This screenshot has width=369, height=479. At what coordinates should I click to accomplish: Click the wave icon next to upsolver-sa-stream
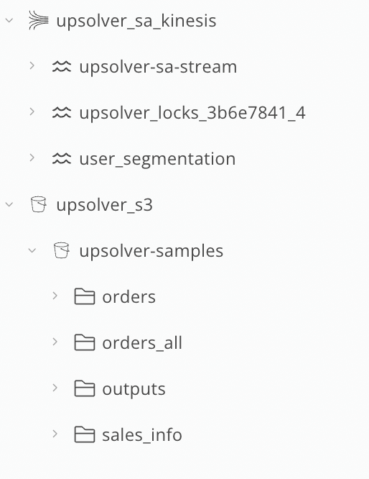(x=62, y=66)
